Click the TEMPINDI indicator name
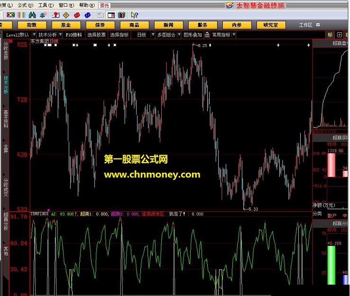 coord(39,214)
